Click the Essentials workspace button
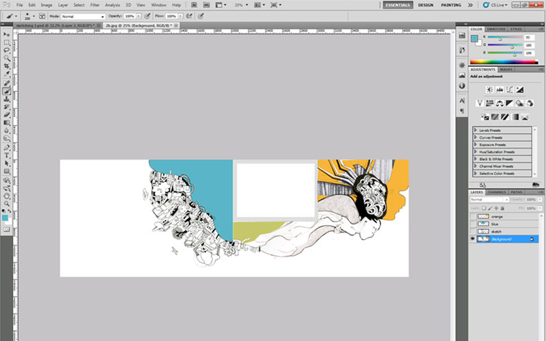 (x=398, y=5)
